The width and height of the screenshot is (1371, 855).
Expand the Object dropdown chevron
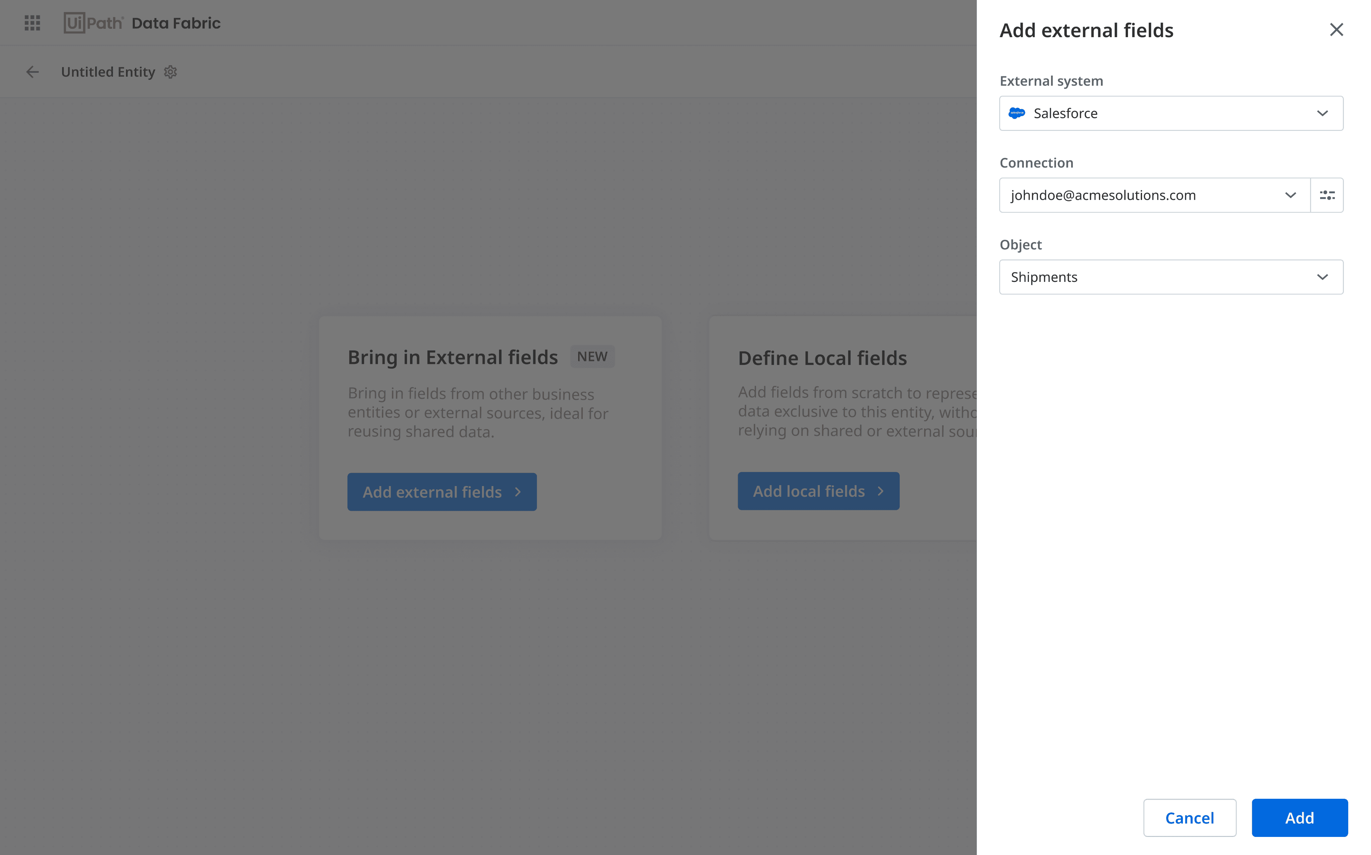point(1322,277)
